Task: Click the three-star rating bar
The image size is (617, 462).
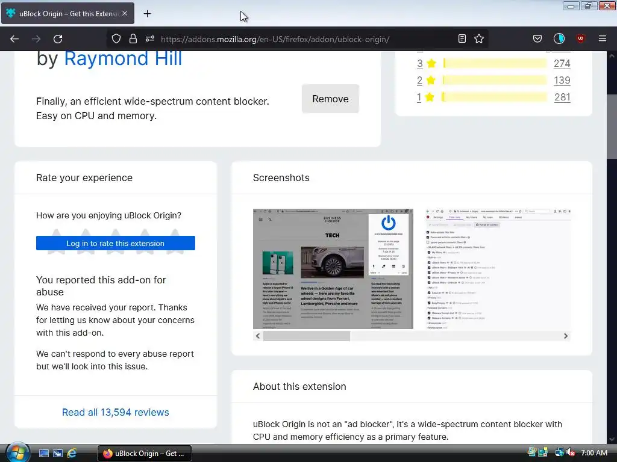Action: pyautogui.click(x=495, y=63)
